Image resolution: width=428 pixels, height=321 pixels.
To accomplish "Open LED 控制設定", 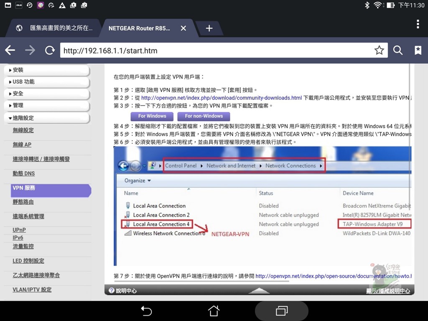I will [28, 261].
